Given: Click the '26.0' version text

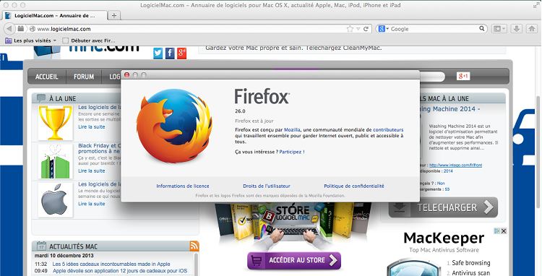Looking at the screenshot, I should pyautogui.click(x=240, y=111).
